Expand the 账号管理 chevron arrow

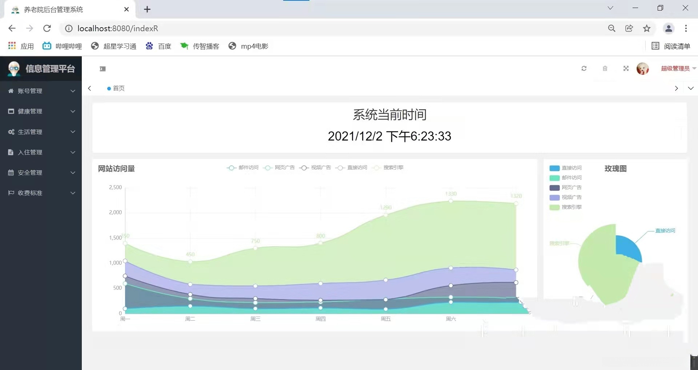tap(73, 91)
